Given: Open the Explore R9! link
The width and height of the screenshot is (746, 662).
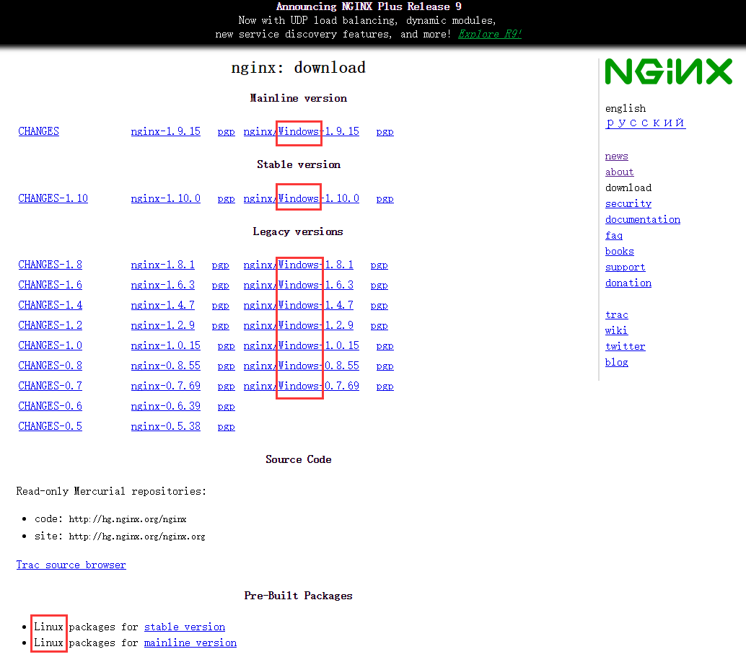Looking at the screenshot, I should 490,34.
